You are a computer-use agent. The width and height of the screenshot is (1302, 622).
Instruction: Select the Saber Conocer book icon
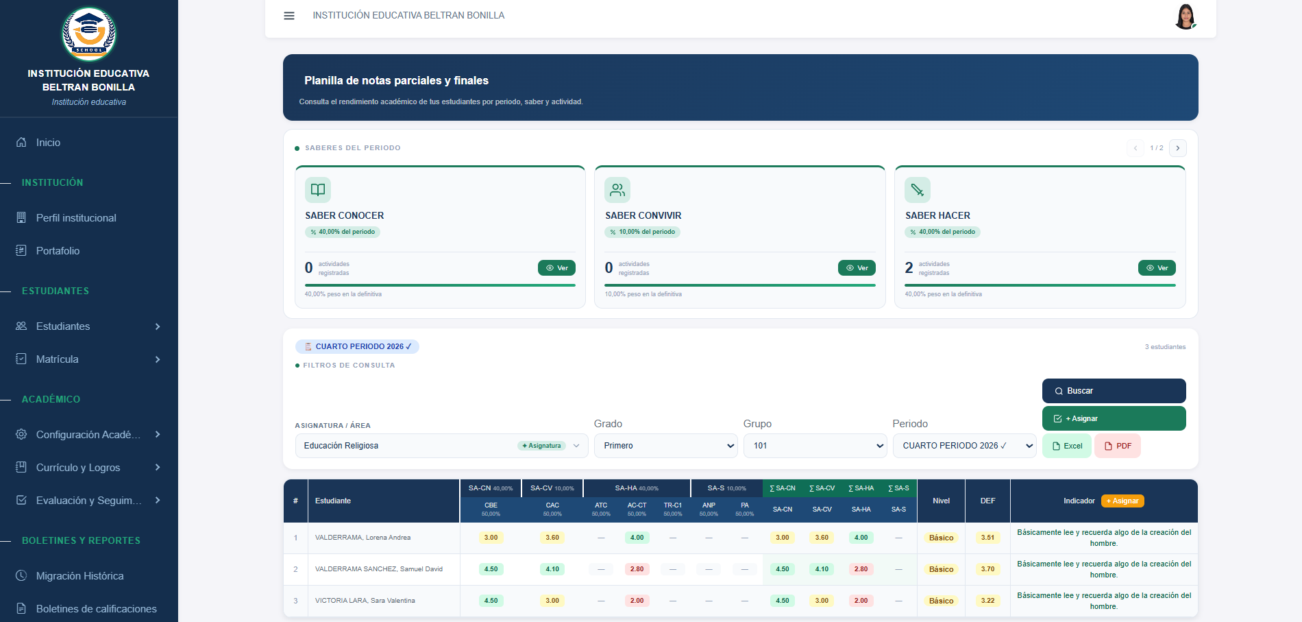[318, 190]
